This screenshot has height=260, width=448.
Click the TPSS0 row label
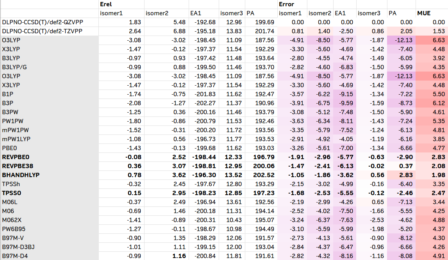click(12, 193)
